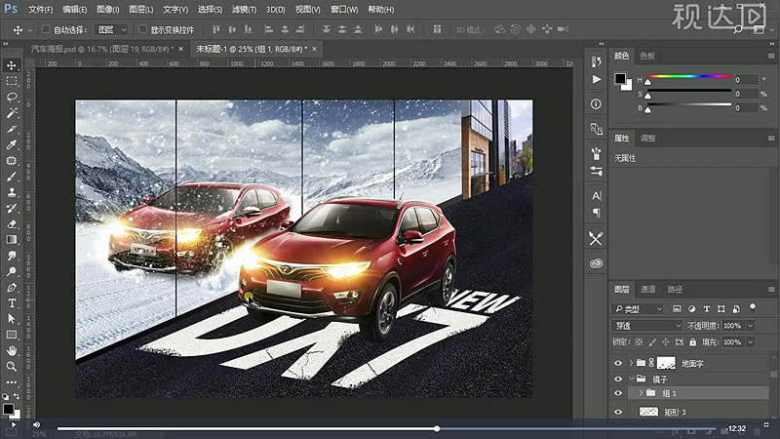
Task: Open the auto-select 图层 dropdown
Action: pyautogui.click(x=111, y=30)
